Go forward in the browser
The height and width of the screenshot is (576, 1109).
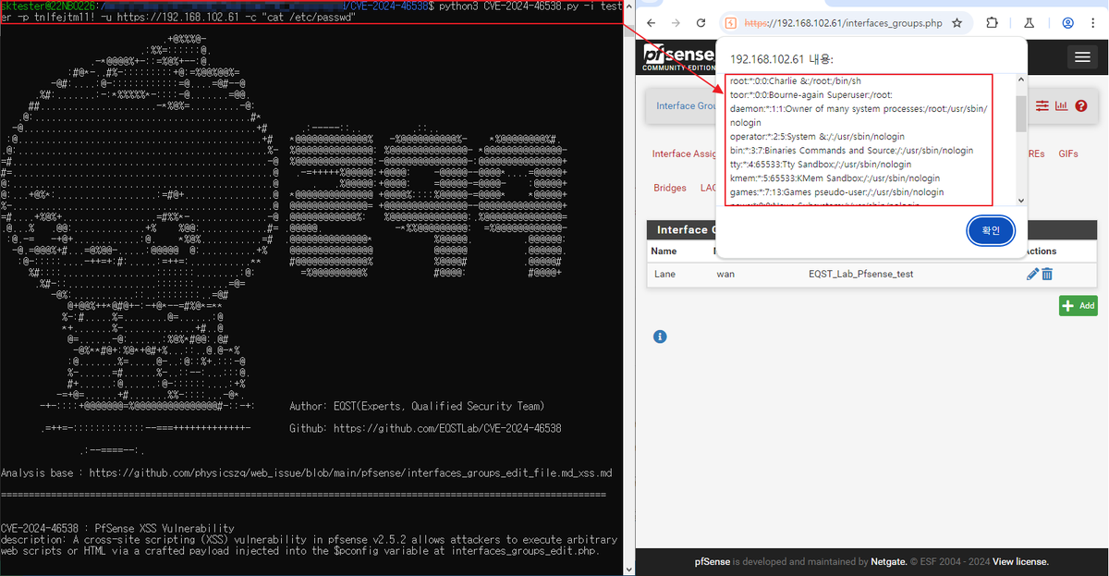(676, 23)
